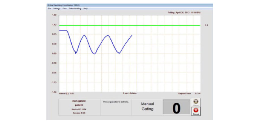259x124 pixels.
Task: Open the Data Handling menu
Action: click(x=75, y=8)
